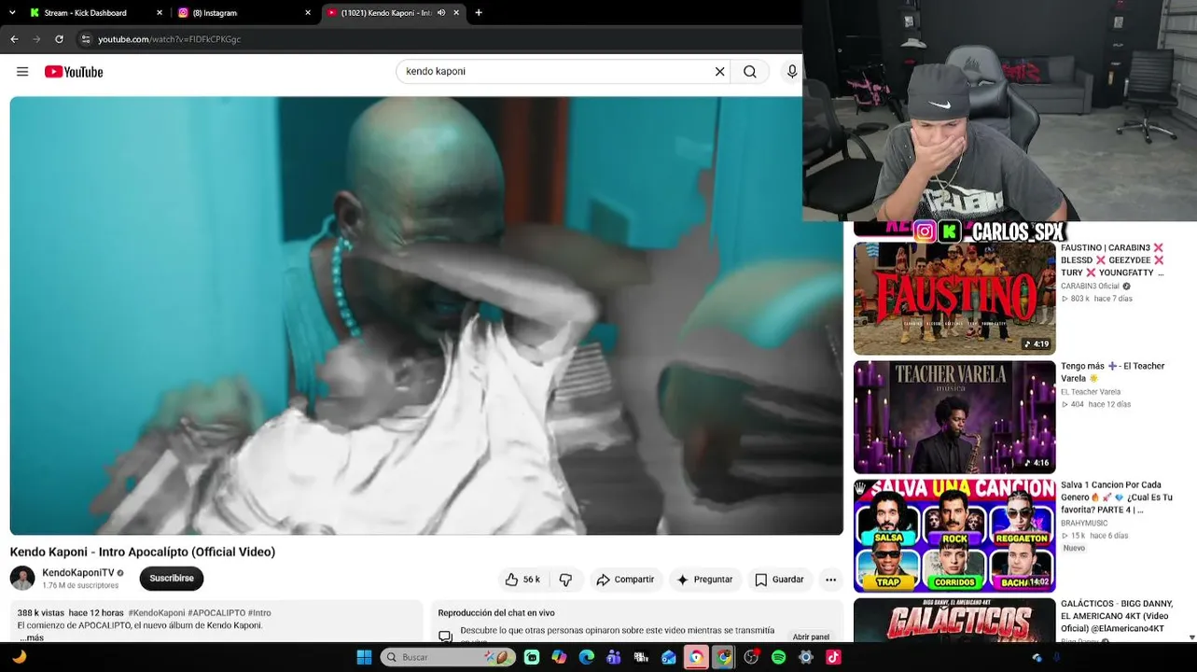This screenshot has width=1197, height=672.
Task: Open the Tengo más - El Teacher Varela title
Action: [x=1112, y=372]
